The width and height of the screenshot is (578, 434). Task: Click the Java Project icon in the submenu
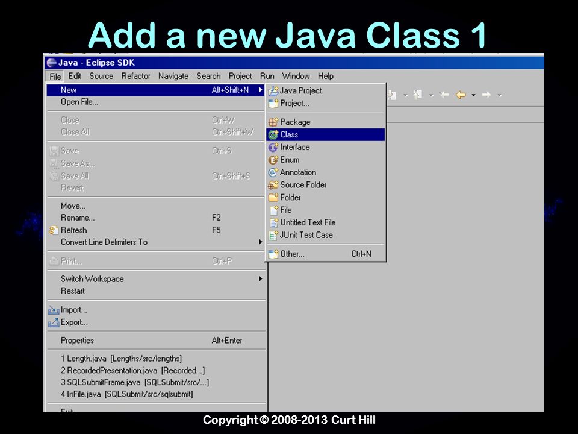[273, 90]
